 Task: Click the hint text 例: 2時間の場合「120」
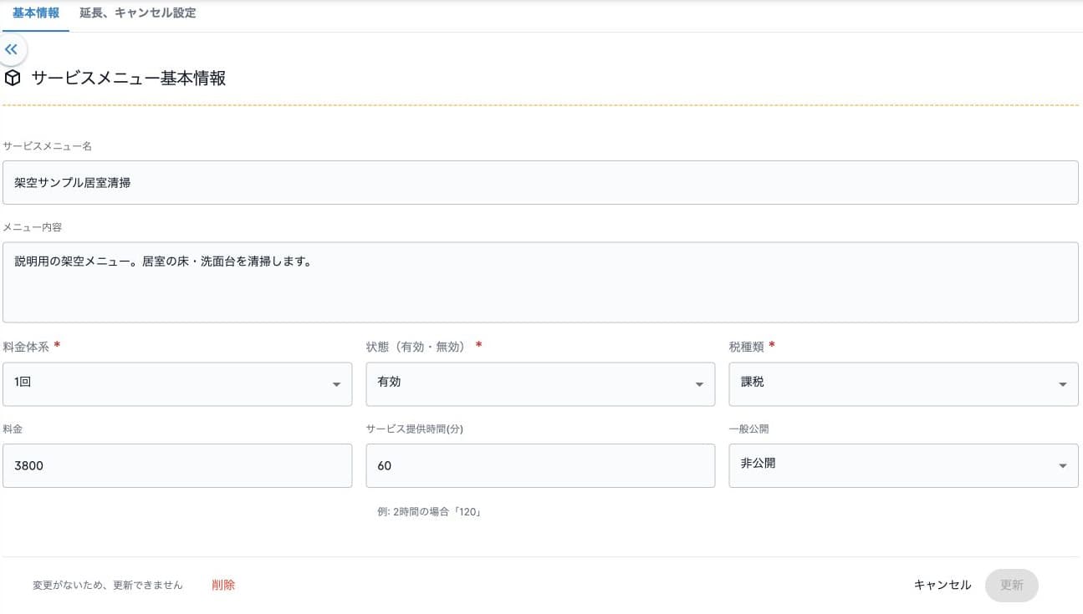[430, 512]
